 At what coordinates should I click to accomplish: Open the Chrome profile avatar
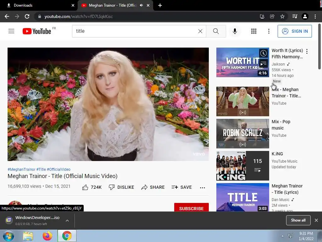(x=305, y=16)
